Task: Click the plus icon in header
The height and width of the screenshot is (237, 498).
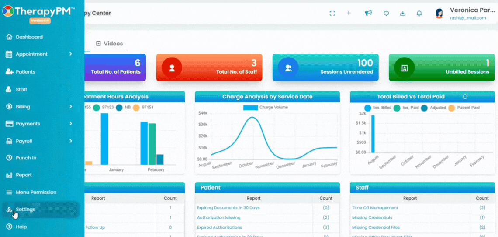Action: click(x=349, y=13)
